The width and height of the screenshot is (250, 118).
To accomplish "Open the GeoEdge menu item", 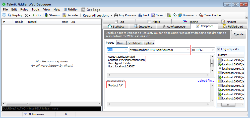I will coord(91,10).
